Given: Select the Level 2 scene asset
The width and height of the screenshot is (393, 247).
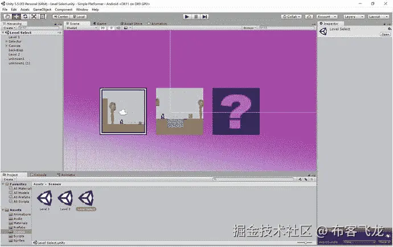Looking at the screenshot, I should point(65,200).
